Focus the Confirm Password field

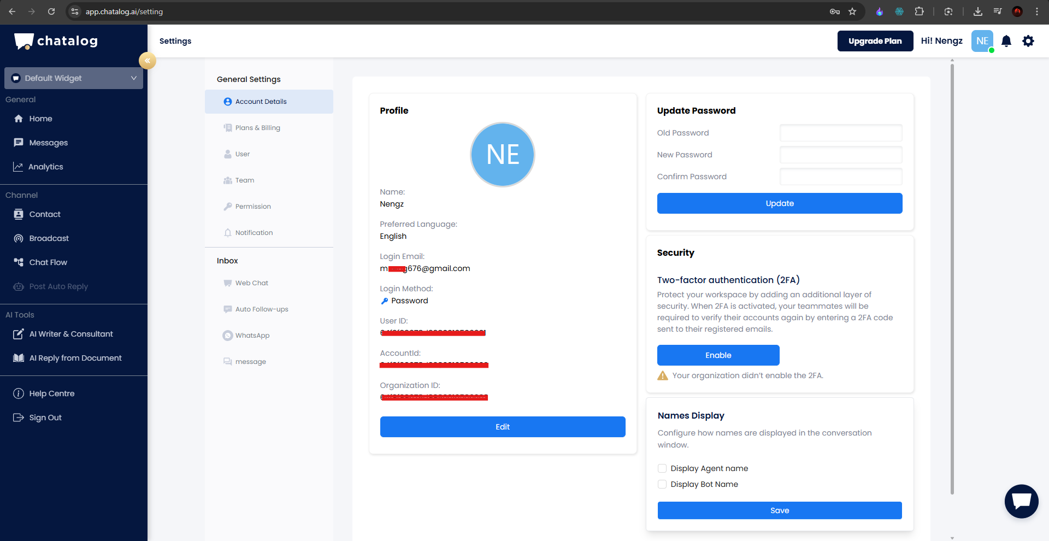[x=841, y=177]
